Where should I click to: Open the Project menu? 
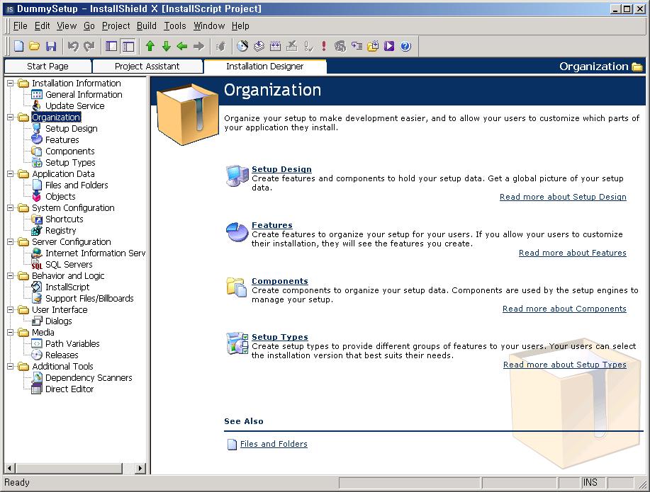point(116,26)
